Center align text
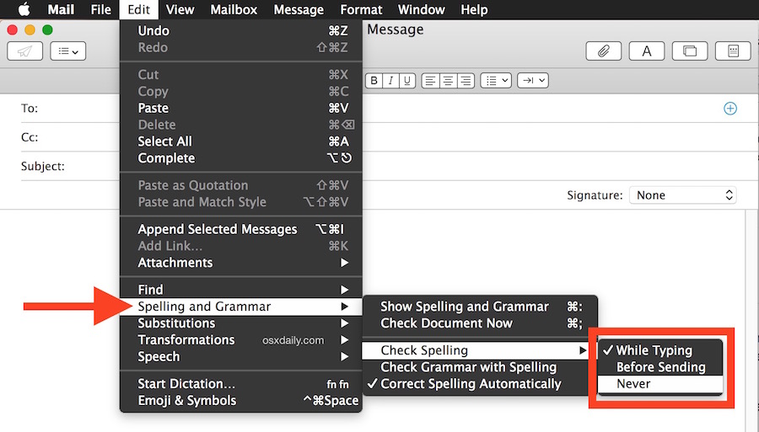This screenshot has height=432, width=759. click(x=448, y=80)
